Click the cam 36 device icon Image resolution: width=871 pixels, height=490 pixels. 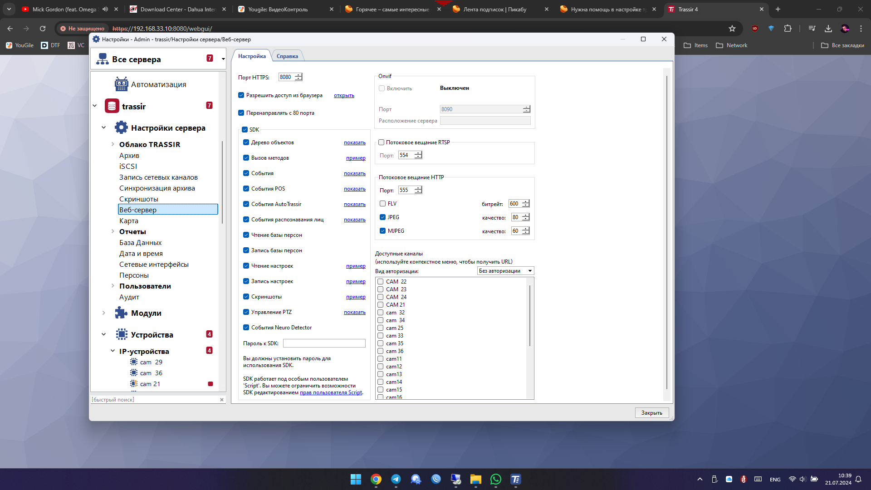[134, 373]
